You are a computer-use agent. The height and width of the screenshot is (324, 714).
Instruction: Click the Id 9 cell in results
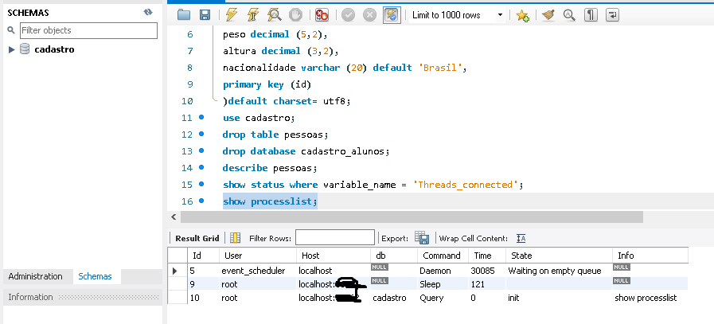[204, 284]
